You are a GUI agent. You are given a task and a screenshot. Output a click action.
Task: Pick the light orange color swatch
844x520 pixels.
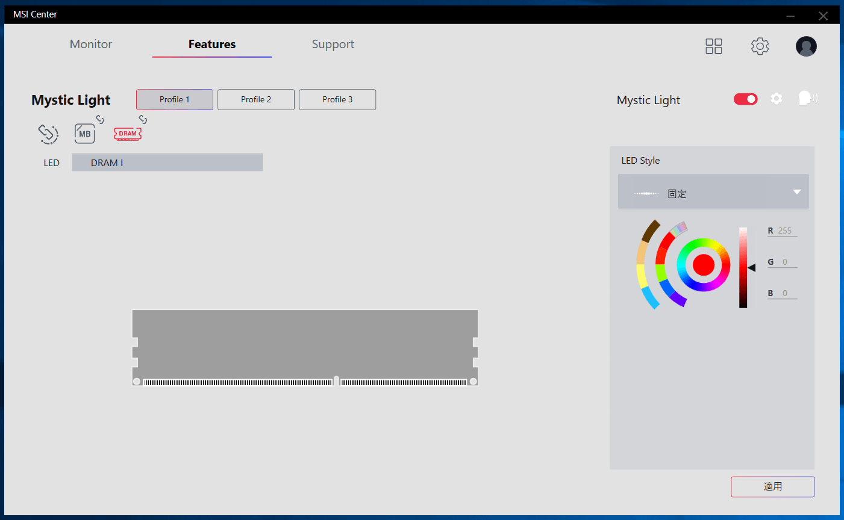coord(642,252)
